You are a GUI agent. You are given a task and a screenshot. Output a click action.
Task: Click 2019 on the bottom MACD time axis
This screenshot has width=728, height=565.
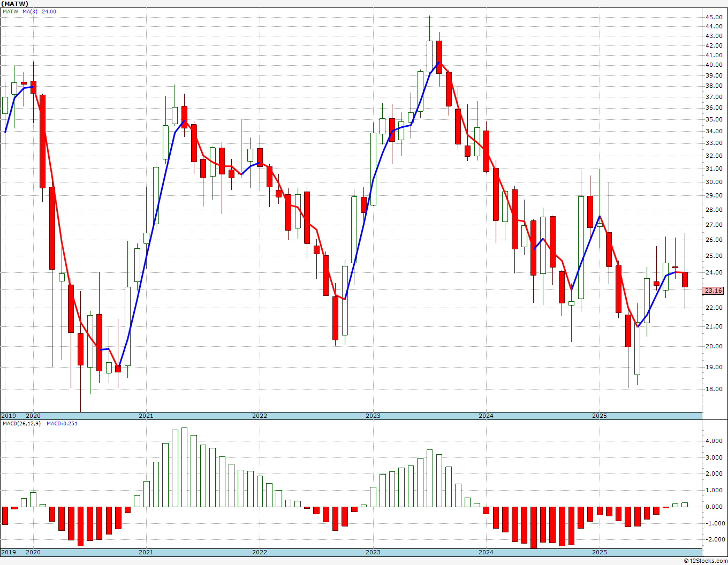(x=8, y=552)
